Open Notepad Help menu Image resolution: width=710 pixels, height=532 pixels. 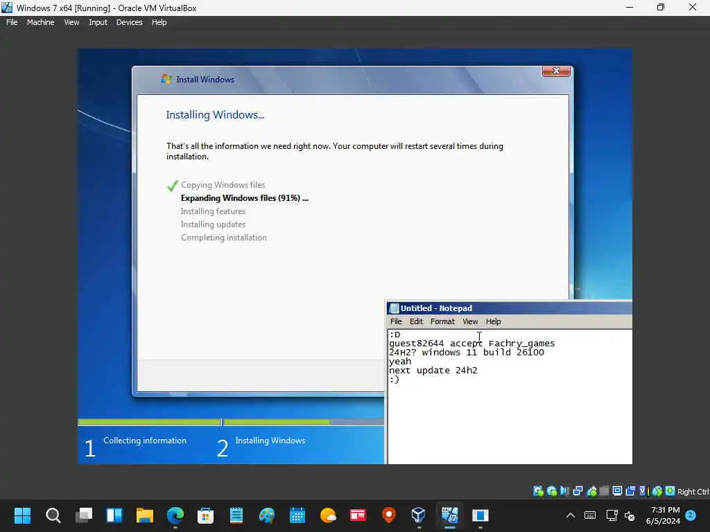493,321
